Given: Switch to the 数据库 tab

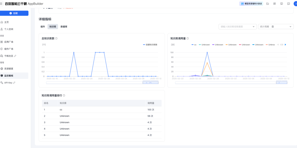Looking at the screenshot, I should click(64, 27).
